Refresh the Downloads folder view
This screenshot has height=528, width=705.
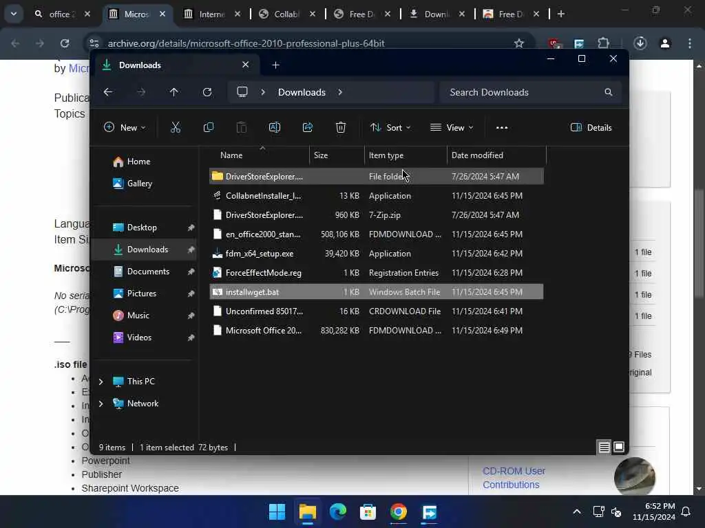(207, 92)
